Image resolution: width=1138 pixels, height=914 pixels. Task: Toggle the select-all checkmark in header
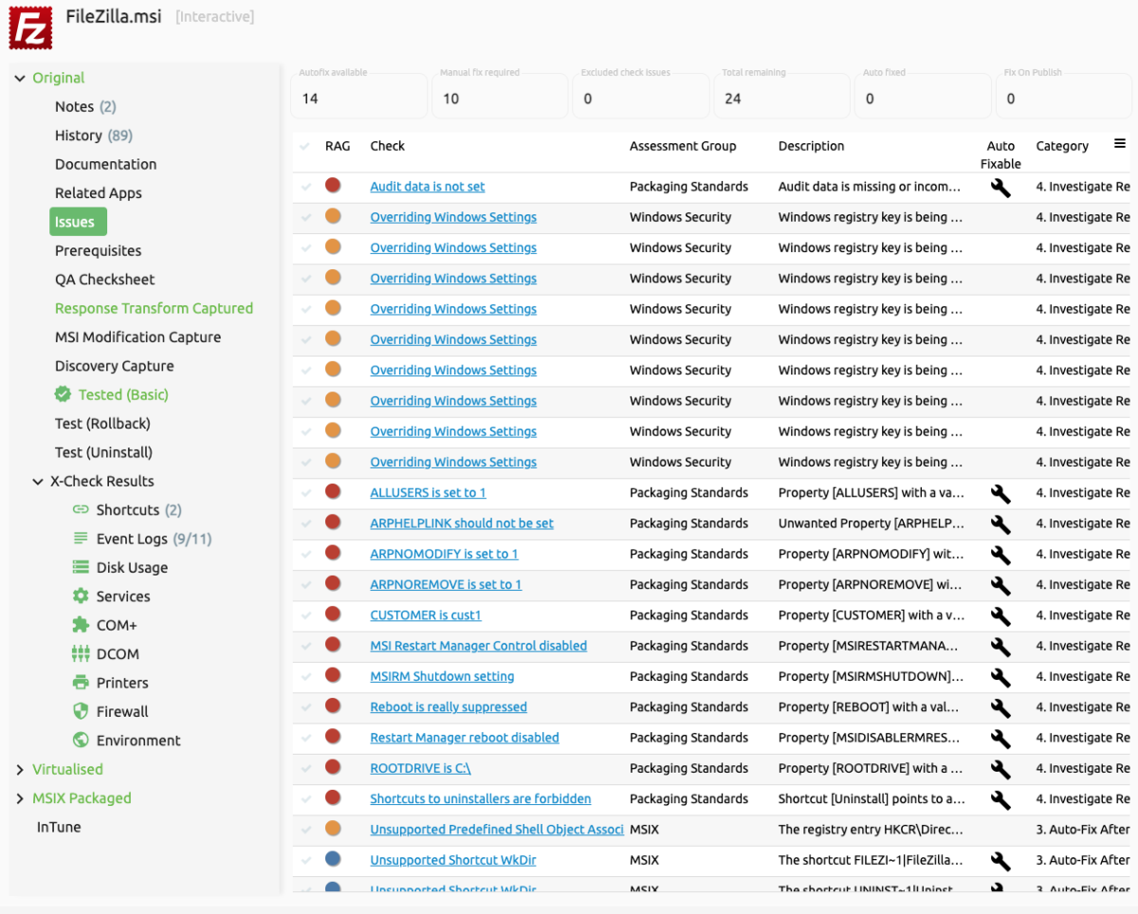[x=305, y=146]
